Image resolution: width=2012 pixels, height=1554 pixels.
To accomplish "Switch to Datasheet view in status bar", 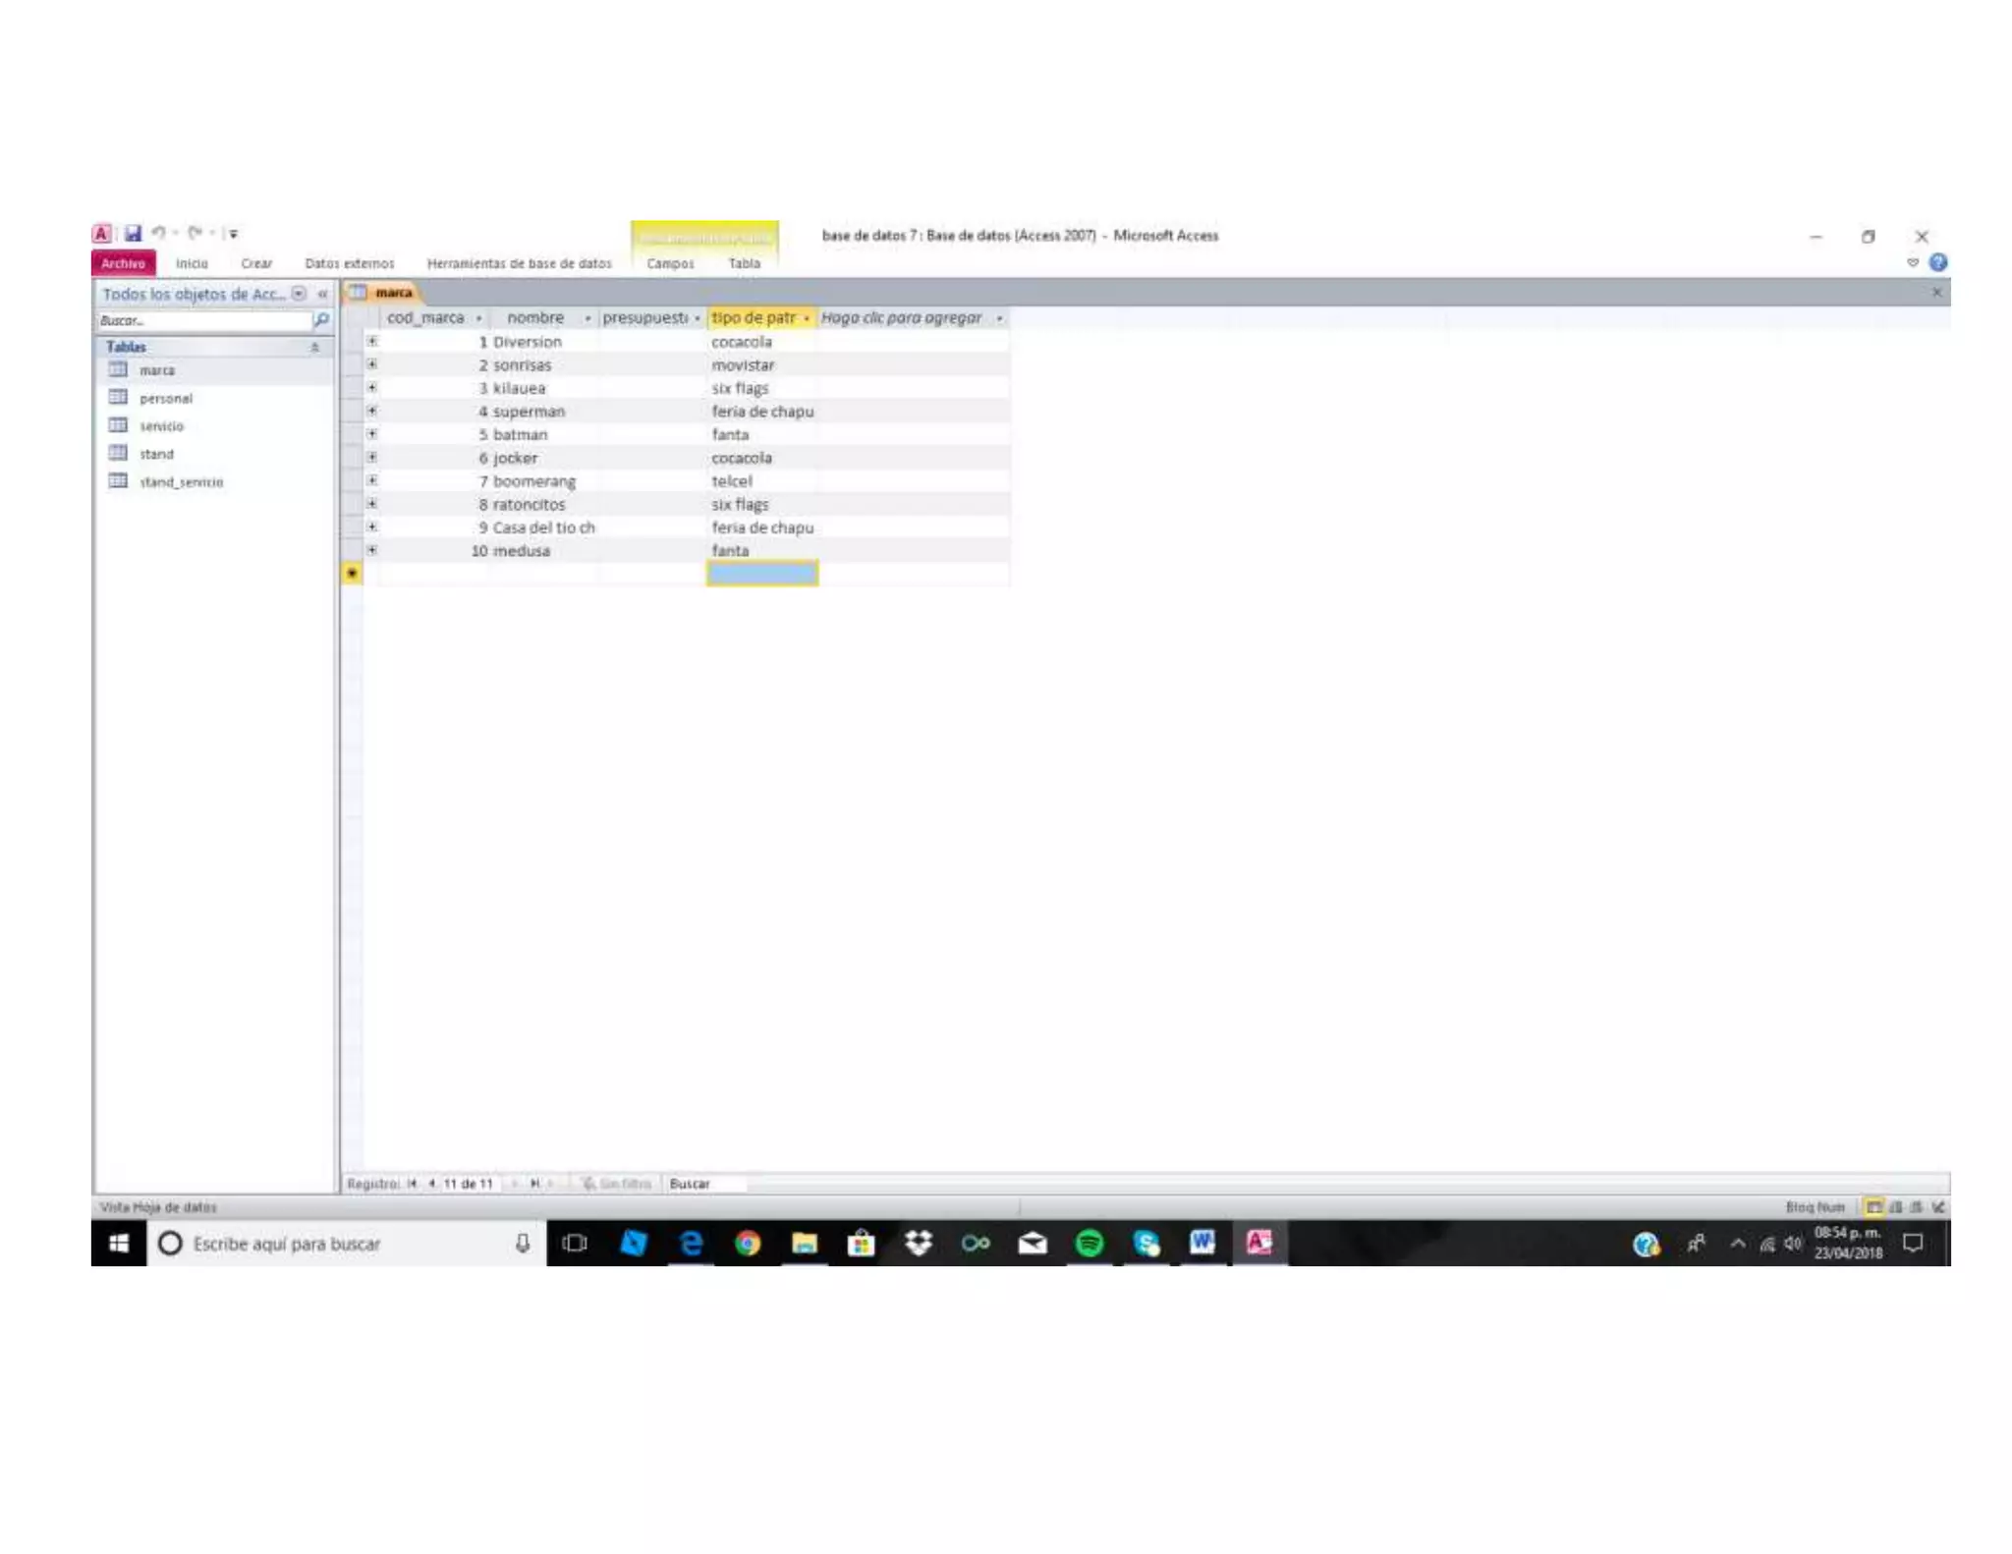I will coord(1874,1207).
